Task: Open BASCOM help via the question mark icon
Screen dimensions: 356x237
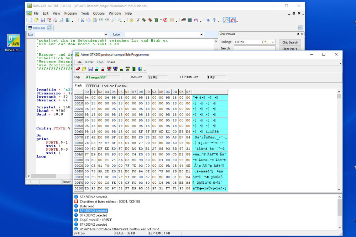Action: point(214,20)
